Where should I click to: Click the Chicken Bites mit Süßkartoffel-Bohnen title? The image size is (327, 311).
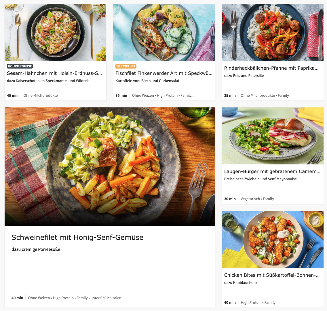pos(272,275)
